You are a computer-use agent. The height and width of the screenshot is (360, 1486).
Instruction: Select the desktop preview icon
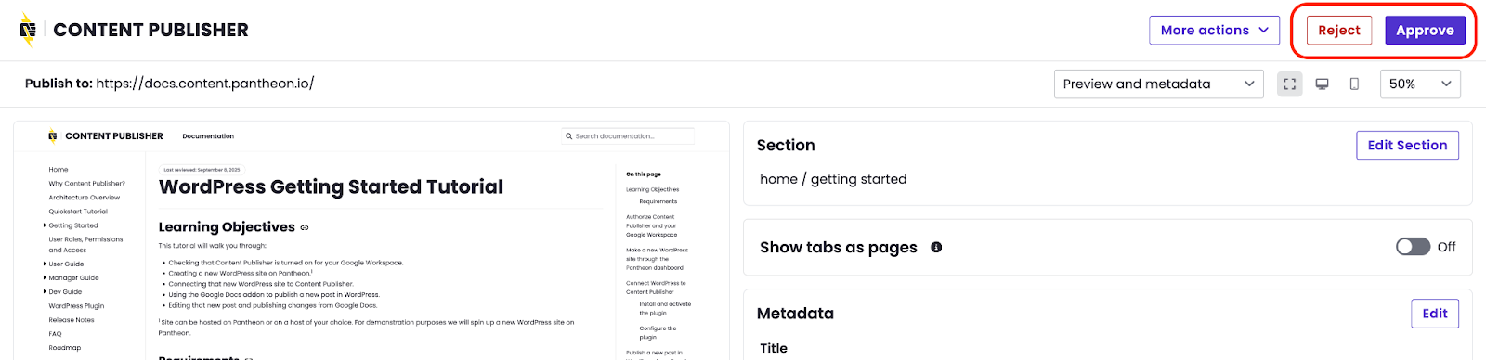[1322, 84]
